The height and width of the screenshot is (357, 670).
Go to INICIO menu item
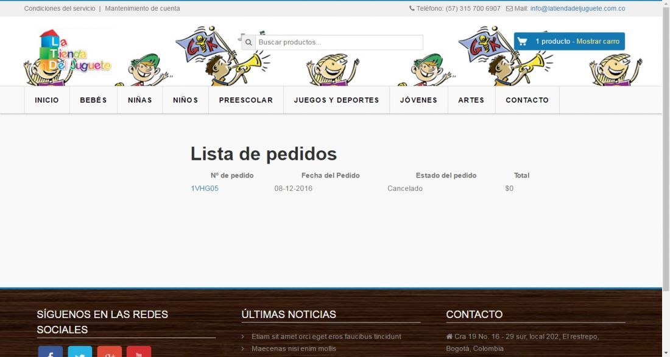pos(47,100)
